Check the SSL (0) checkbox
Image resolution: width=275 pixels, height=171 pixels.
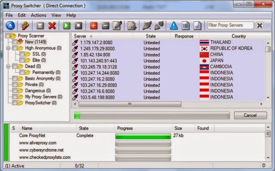(x=22, y=54)
